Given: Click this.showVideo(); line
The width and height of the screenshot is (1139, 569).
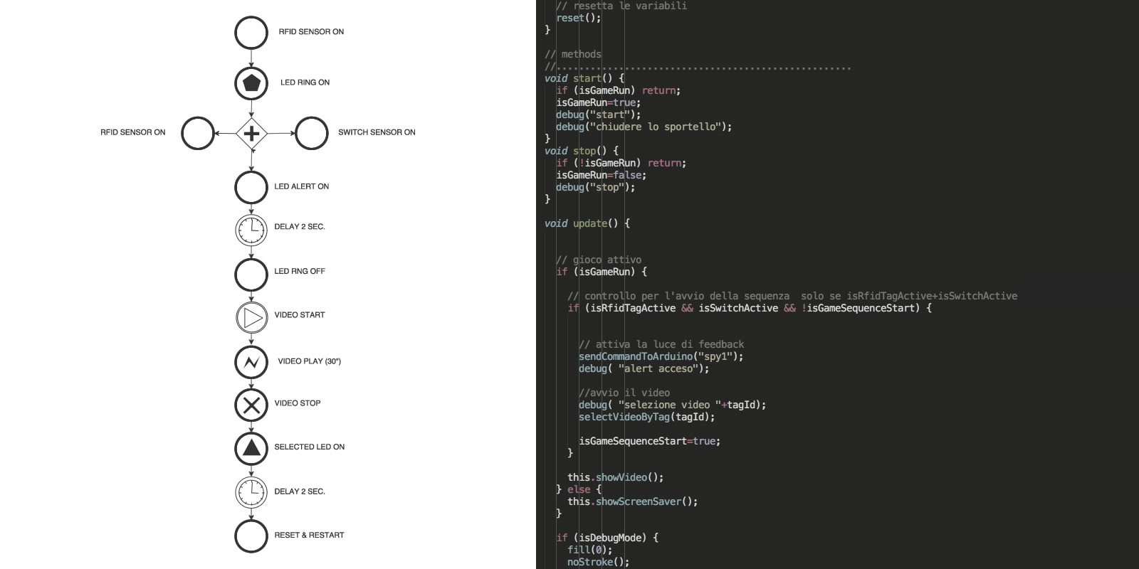Looking at the screenshot, I should pos(616,477).
